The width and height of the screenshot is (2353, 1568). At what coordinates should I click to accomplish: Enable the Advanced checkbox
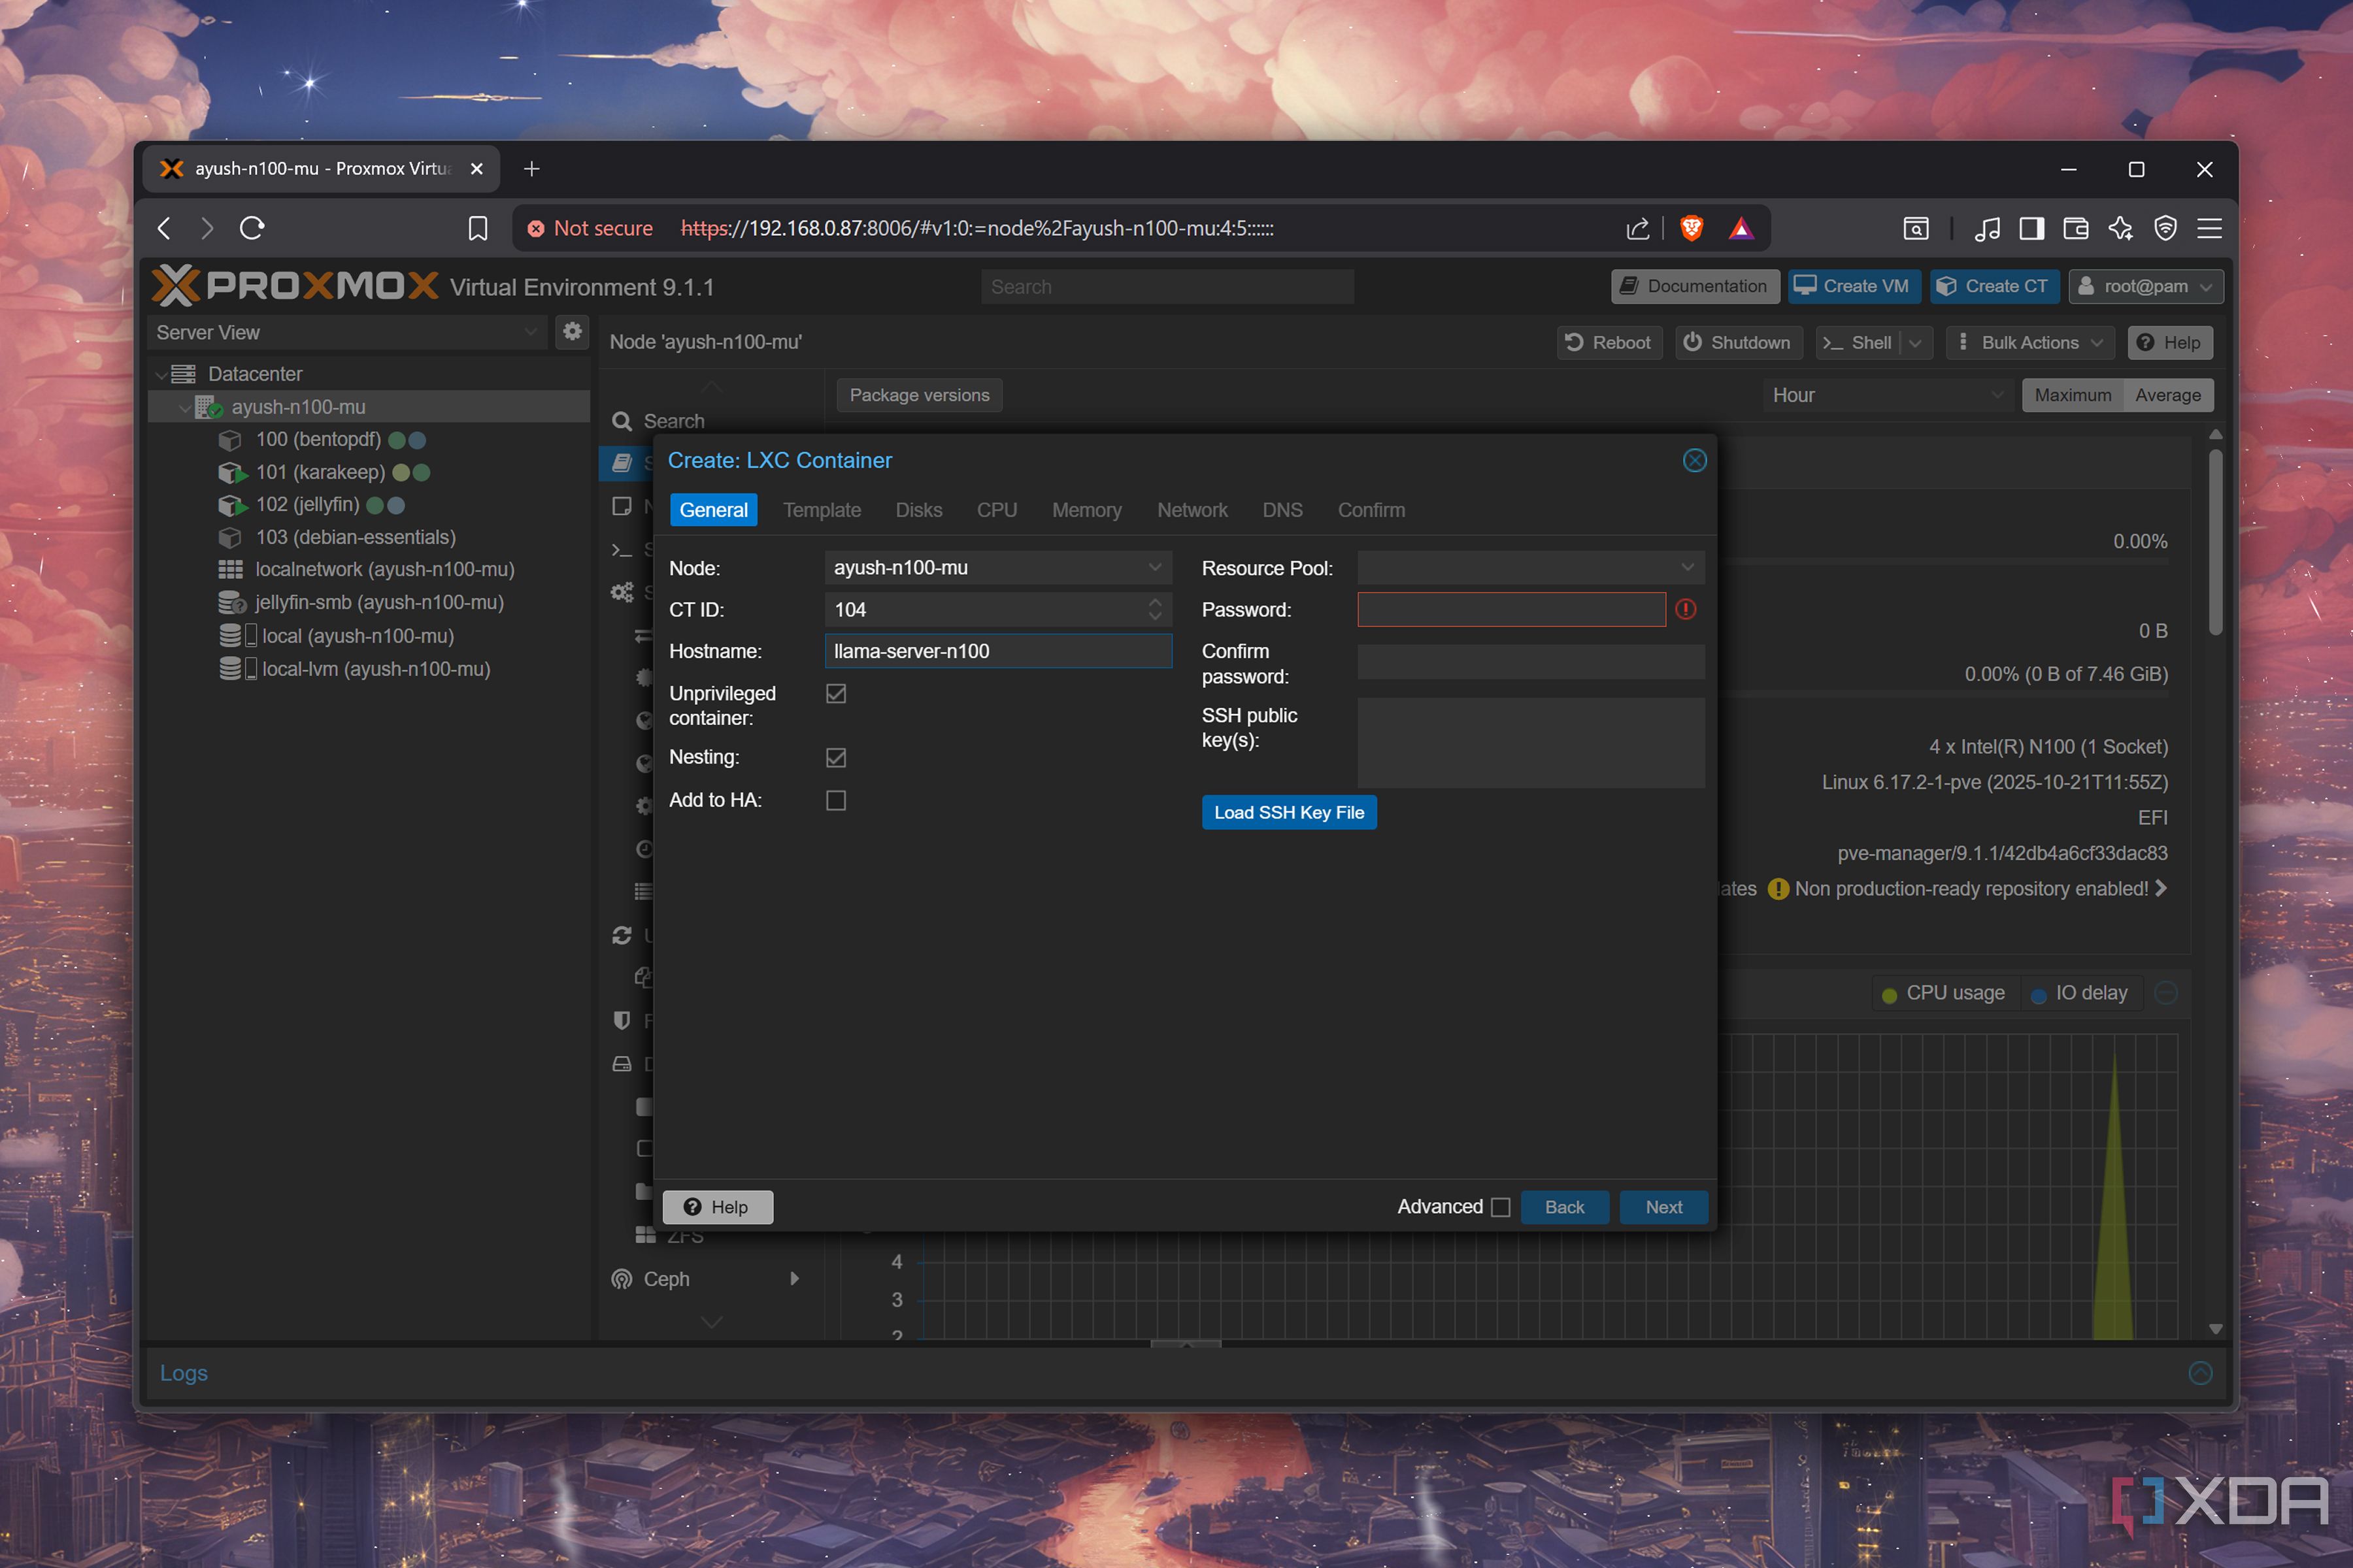pyautogui.click(x=1501, y=1208)
